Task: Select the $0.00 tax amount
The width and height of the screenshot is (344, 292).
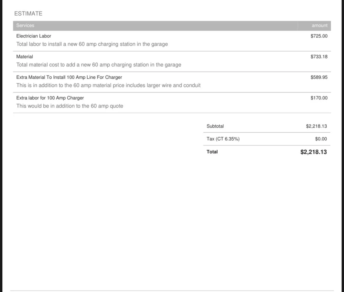Action: 321,139
